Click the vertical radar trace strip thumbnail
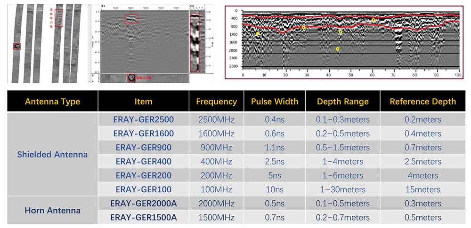 pyautogui.click(x=195, y=43)
